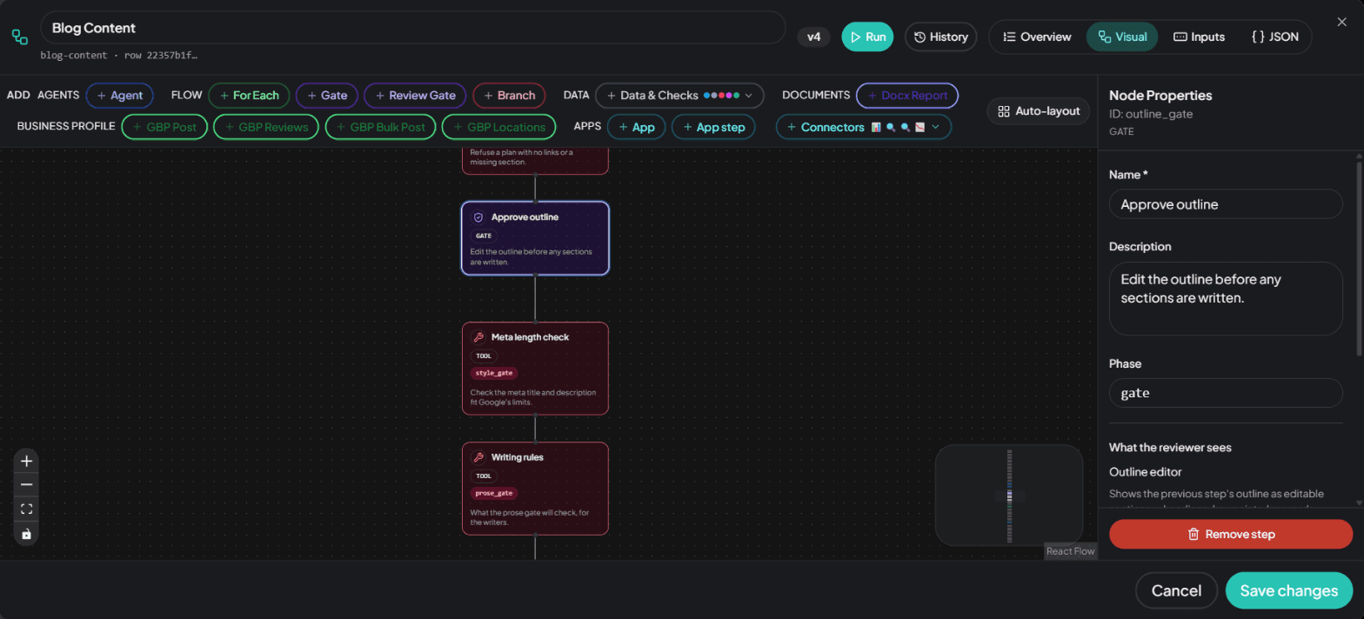Screen dimensions: 1364x619
Task: Add a For Each flow node
Action: coord(249,96)
